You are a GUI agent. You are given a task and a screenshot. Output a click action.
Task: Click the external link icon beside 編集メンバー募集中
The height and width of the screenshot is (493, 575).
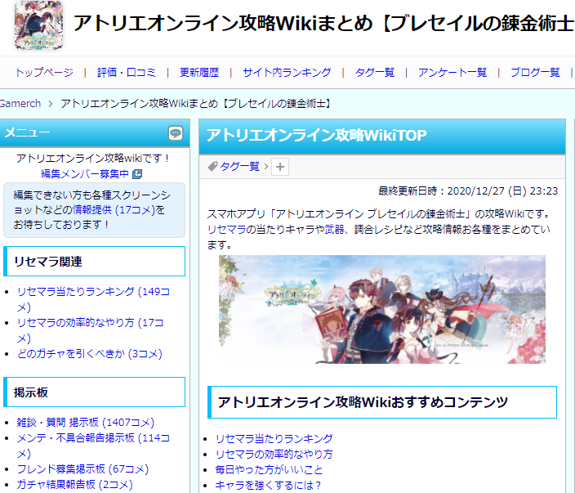(x=137, y=174)
